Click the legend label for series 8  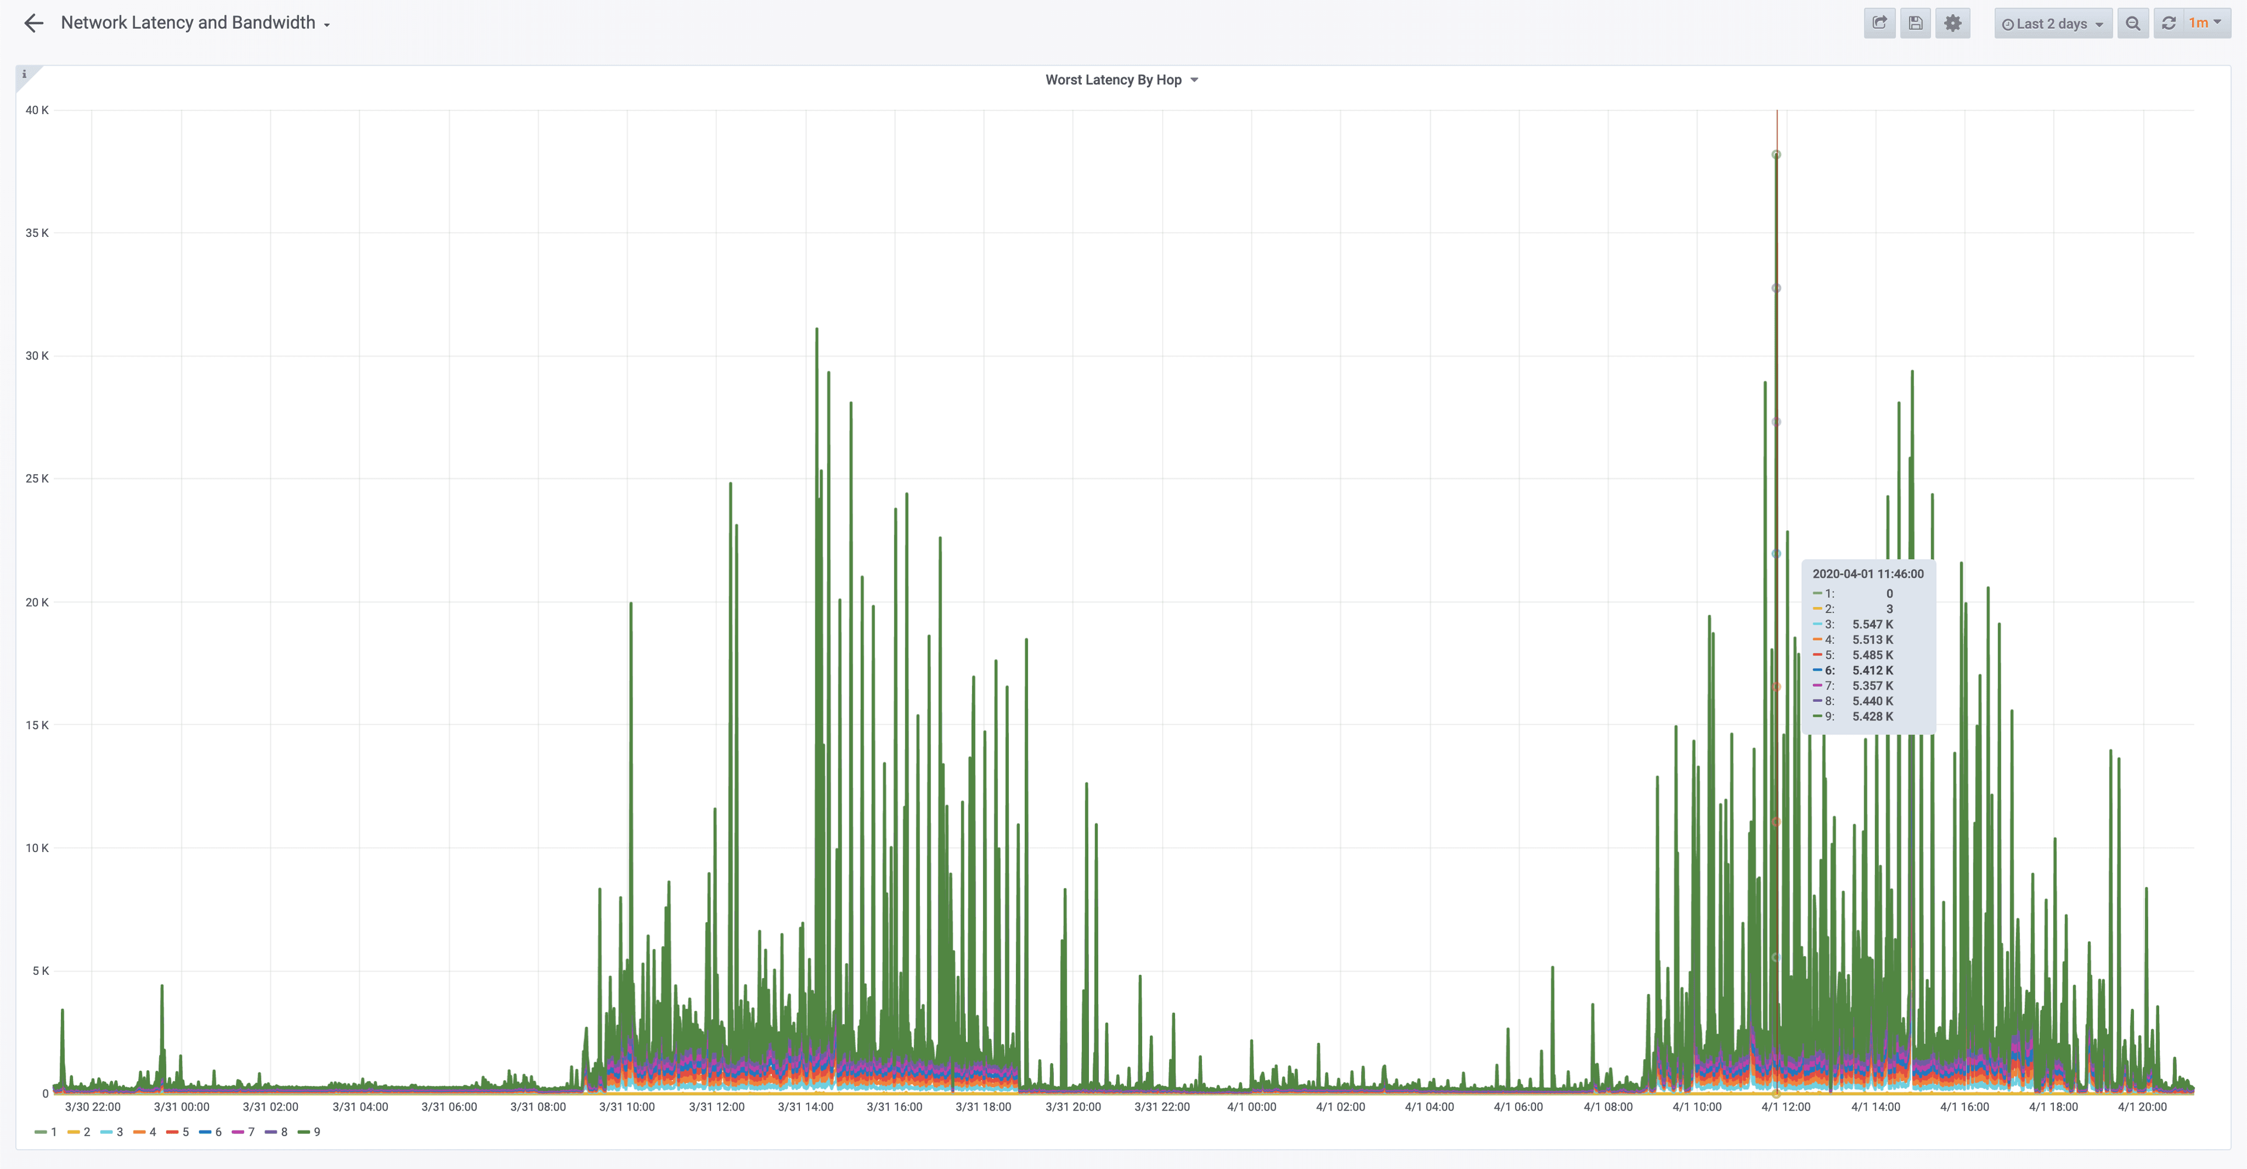pyautogui.click(x=283, y=1132)
